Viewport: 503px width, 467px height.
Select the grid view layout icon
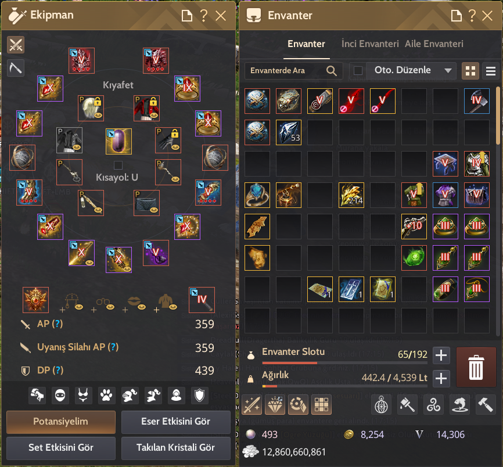(470, 71)
